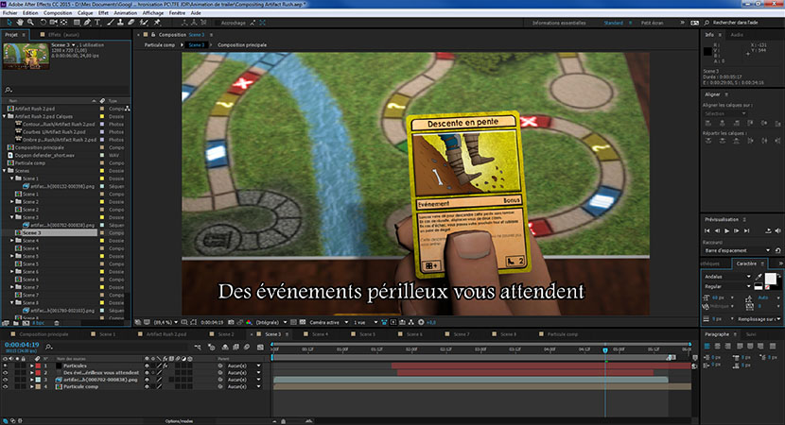The width and height of the screenshot is (785, 425).
Task: Select the Pen tool
Action: point(87,23)
